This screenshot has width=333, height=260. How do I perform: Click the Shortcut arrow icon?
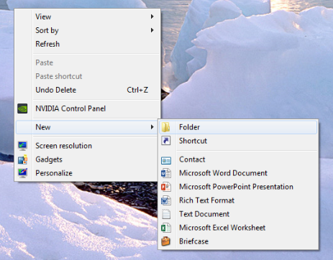click(x=166, y=141)
